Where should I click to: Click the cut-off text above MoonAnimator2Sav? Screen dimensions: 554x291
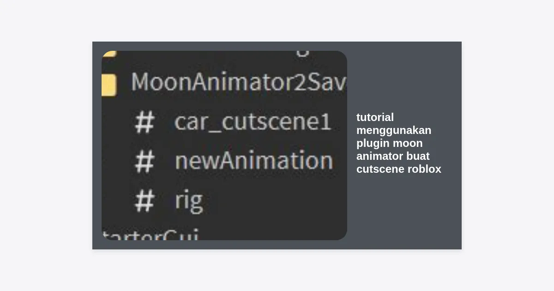[x=302, y=53]
